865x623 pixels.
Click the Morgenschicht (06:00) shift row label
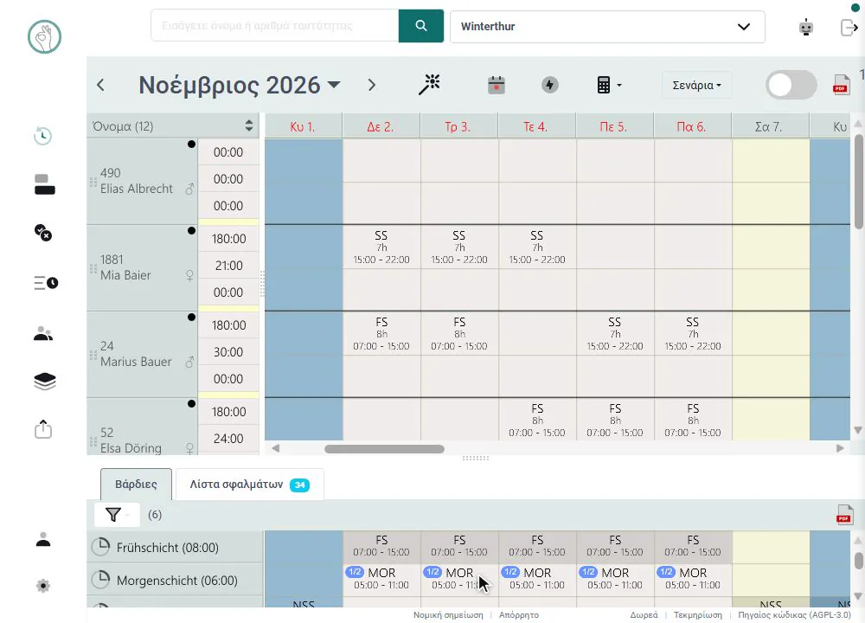tap(176, 581)
